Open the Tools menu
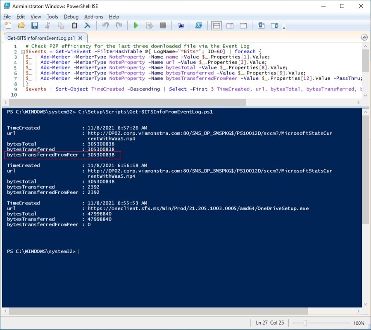Viewport: 371px width, 330px height. tap(52, 17)
